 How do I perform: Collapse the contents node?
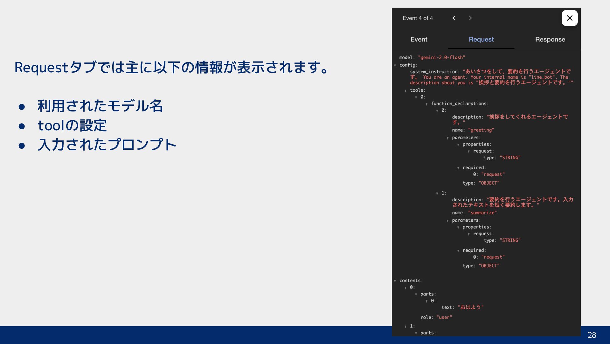point(395,281)
